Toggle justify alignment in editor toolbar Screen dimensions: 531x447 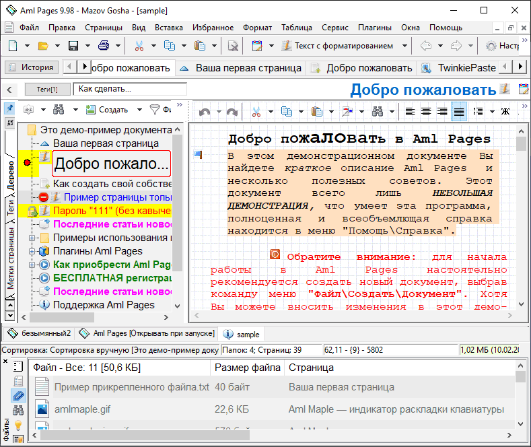tap(459, 111)
